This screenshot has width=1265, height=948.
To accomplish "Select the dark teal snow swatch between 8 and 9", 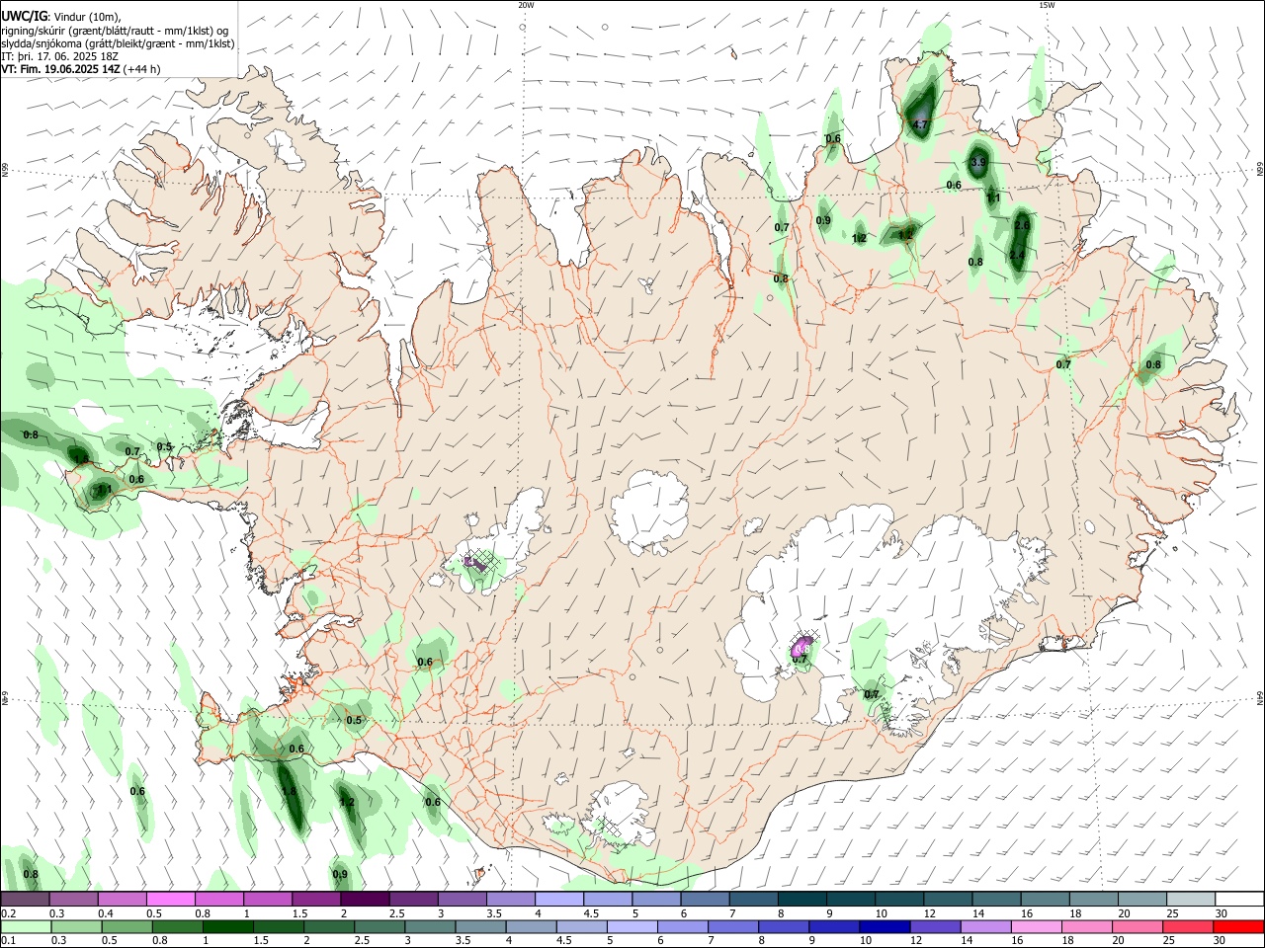I will [801, 900].
